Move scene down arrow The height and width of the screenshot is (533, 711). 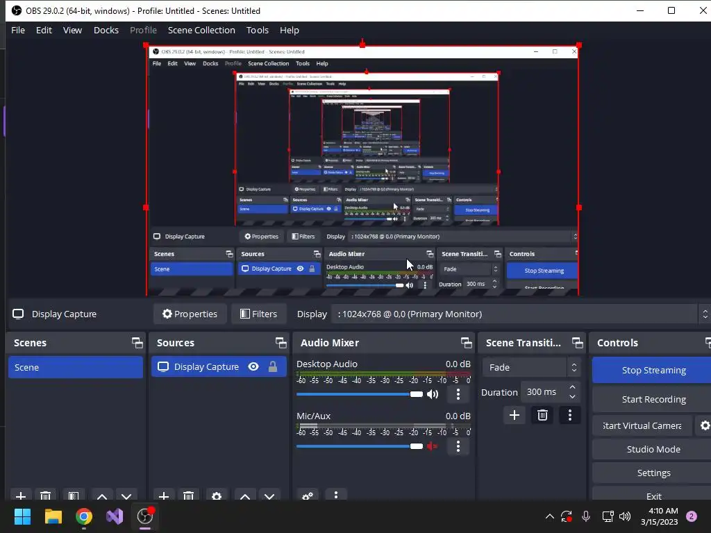click(126, 496)
